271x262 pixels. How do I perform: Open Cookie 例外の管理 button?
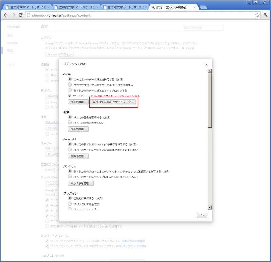coord(78,102)
